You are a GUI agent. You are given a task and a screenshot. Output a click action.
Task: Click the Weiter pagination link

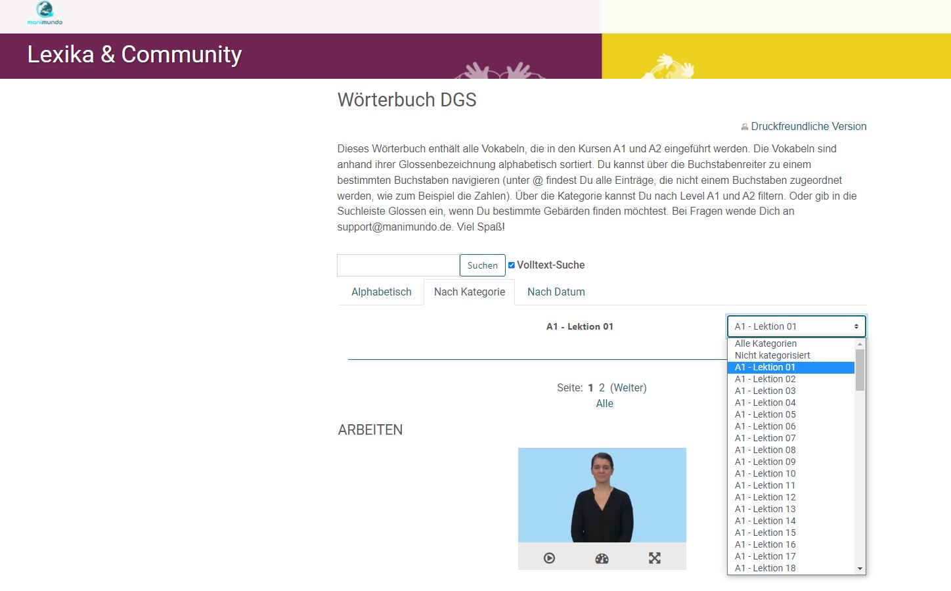click(x=629, y=387)
